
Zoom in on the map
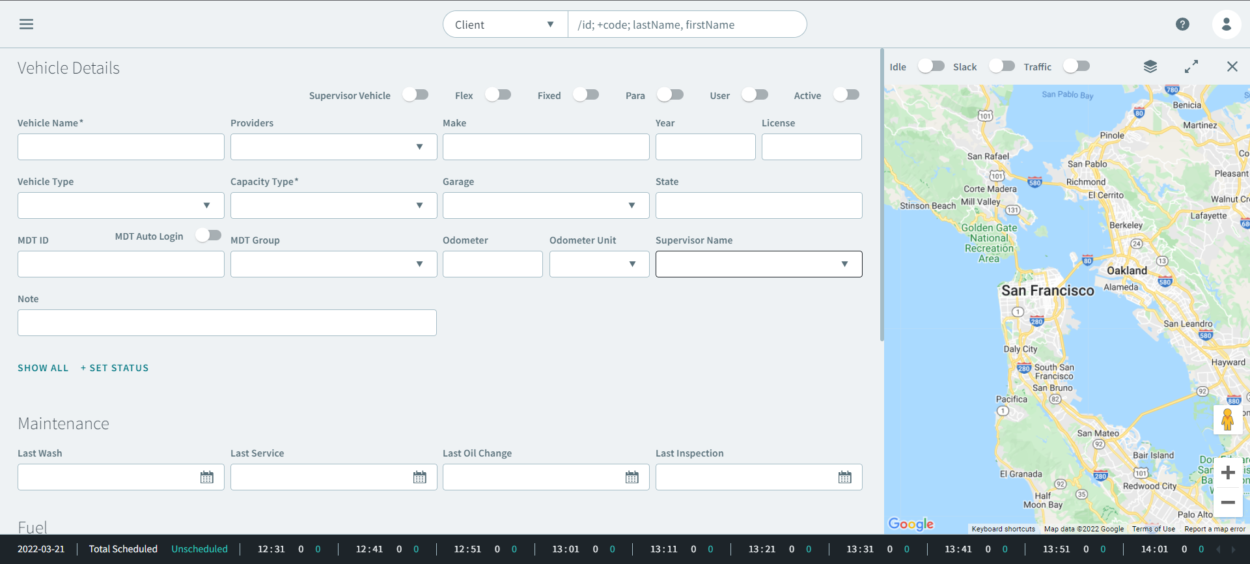point(1228,472)
